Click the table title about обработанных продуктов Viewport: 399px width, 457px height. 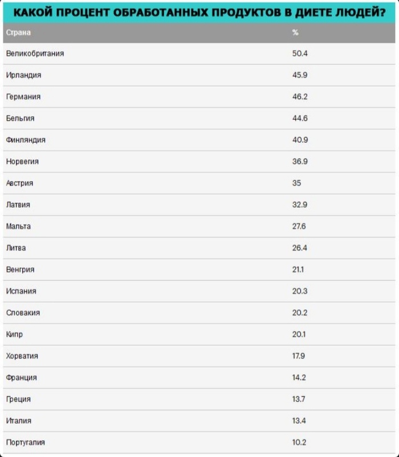pyautogui.click(x=199, y=12)
